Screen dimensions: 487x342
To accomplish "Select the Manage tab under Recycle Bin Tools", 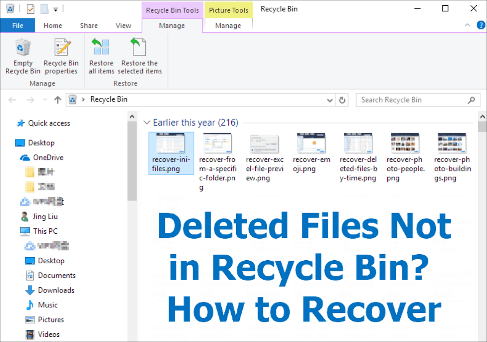I will click(172, 25).
